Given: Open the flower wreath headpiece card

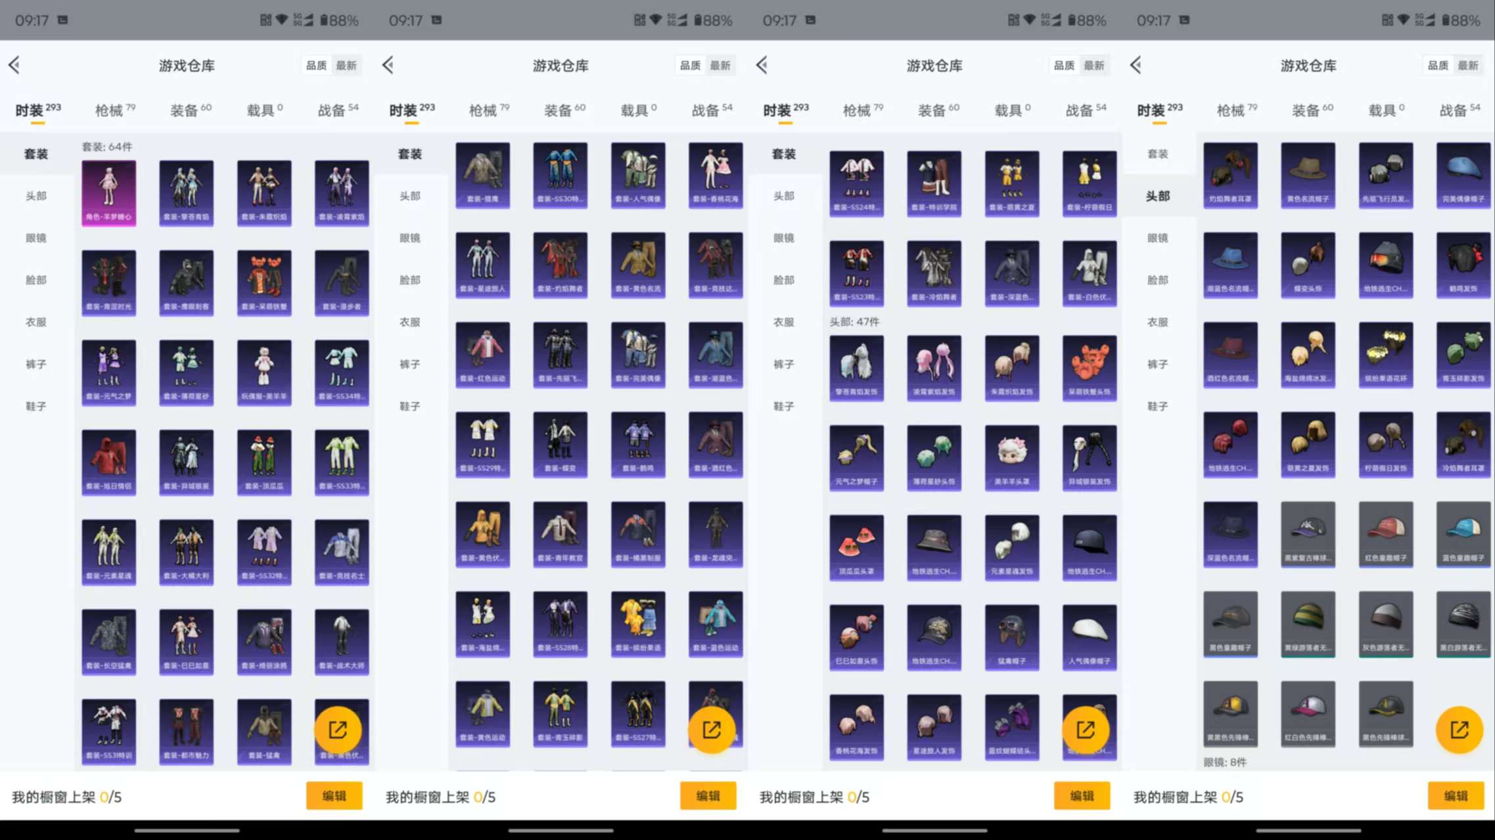Looking at the screenshot, I should [x=1386, y=355].
